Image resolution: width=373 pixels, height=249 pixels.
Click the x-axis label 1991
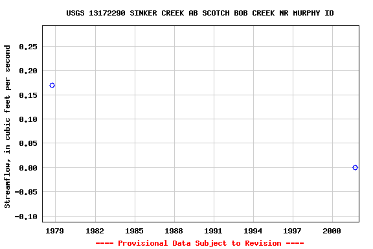[214, 231]
